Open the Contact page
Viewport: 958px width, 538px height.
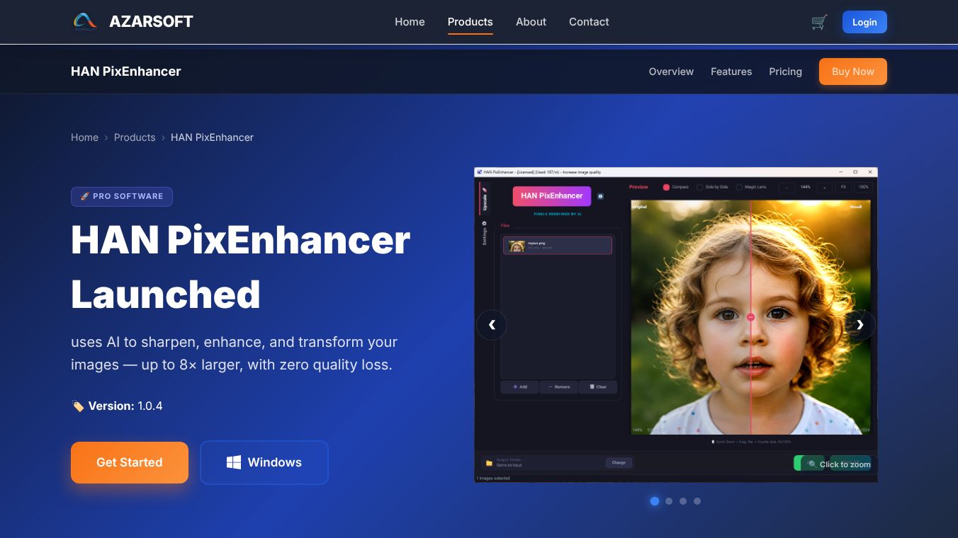(x=589, y=22)
